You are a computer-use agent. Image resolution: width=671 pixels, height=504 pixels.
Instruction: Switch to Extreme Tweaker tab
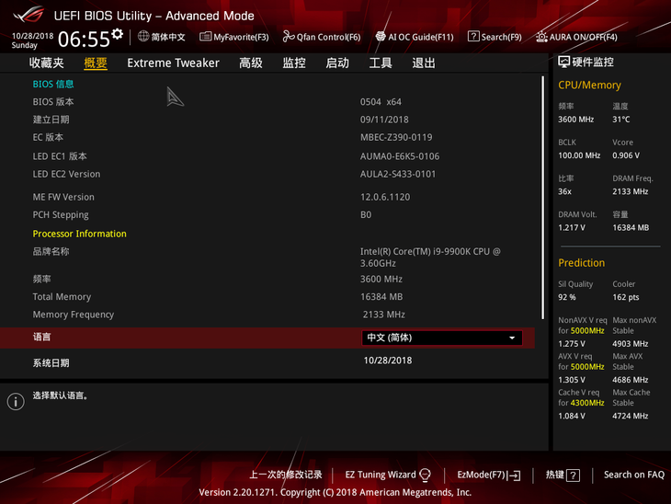tap(173, 63)
